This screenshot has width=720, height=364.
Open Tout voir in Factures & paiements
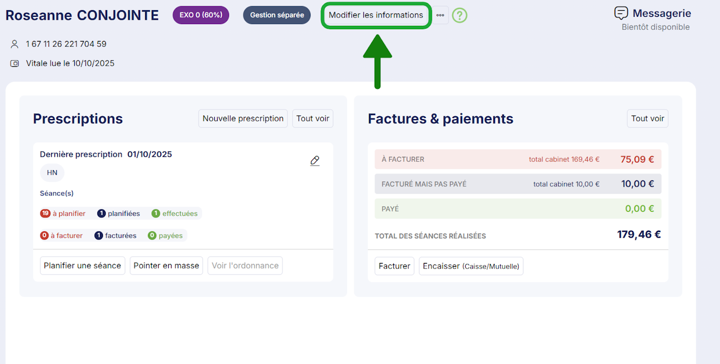coord(647,119)
